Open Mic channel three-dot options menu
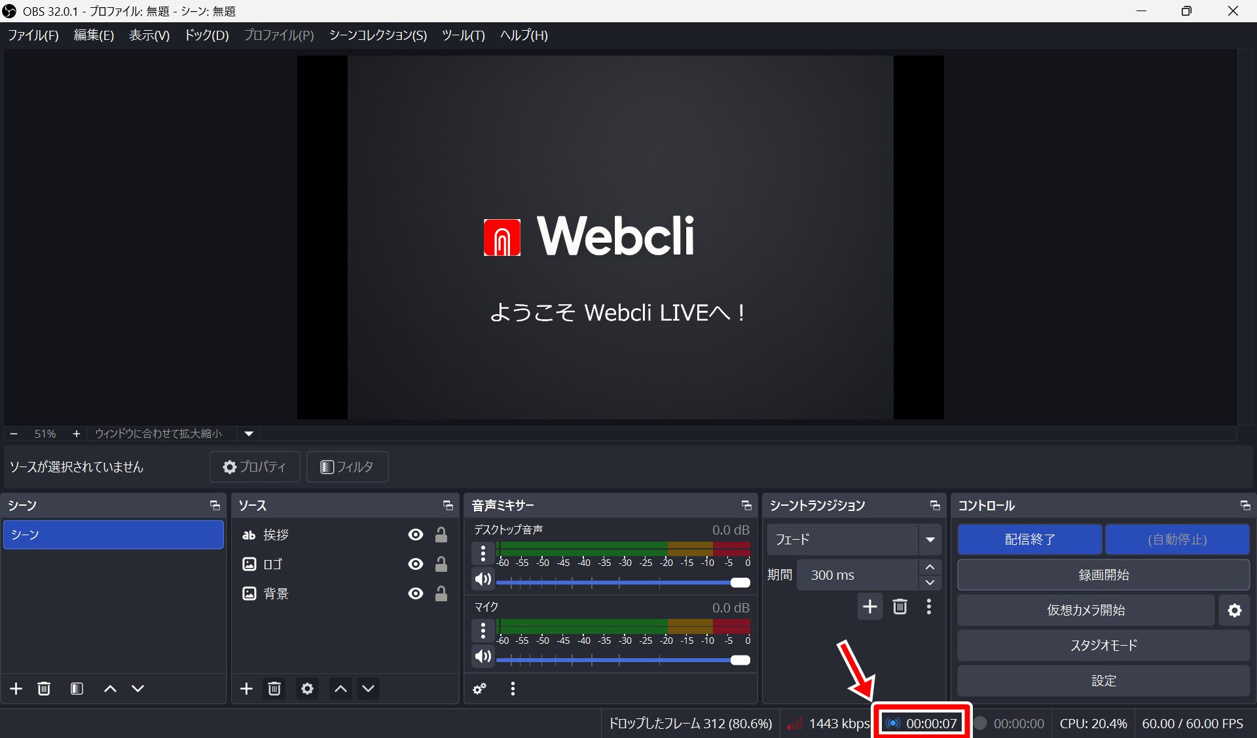The height and width of the screenshot is (738, 1257). click(x=483, y=631)
